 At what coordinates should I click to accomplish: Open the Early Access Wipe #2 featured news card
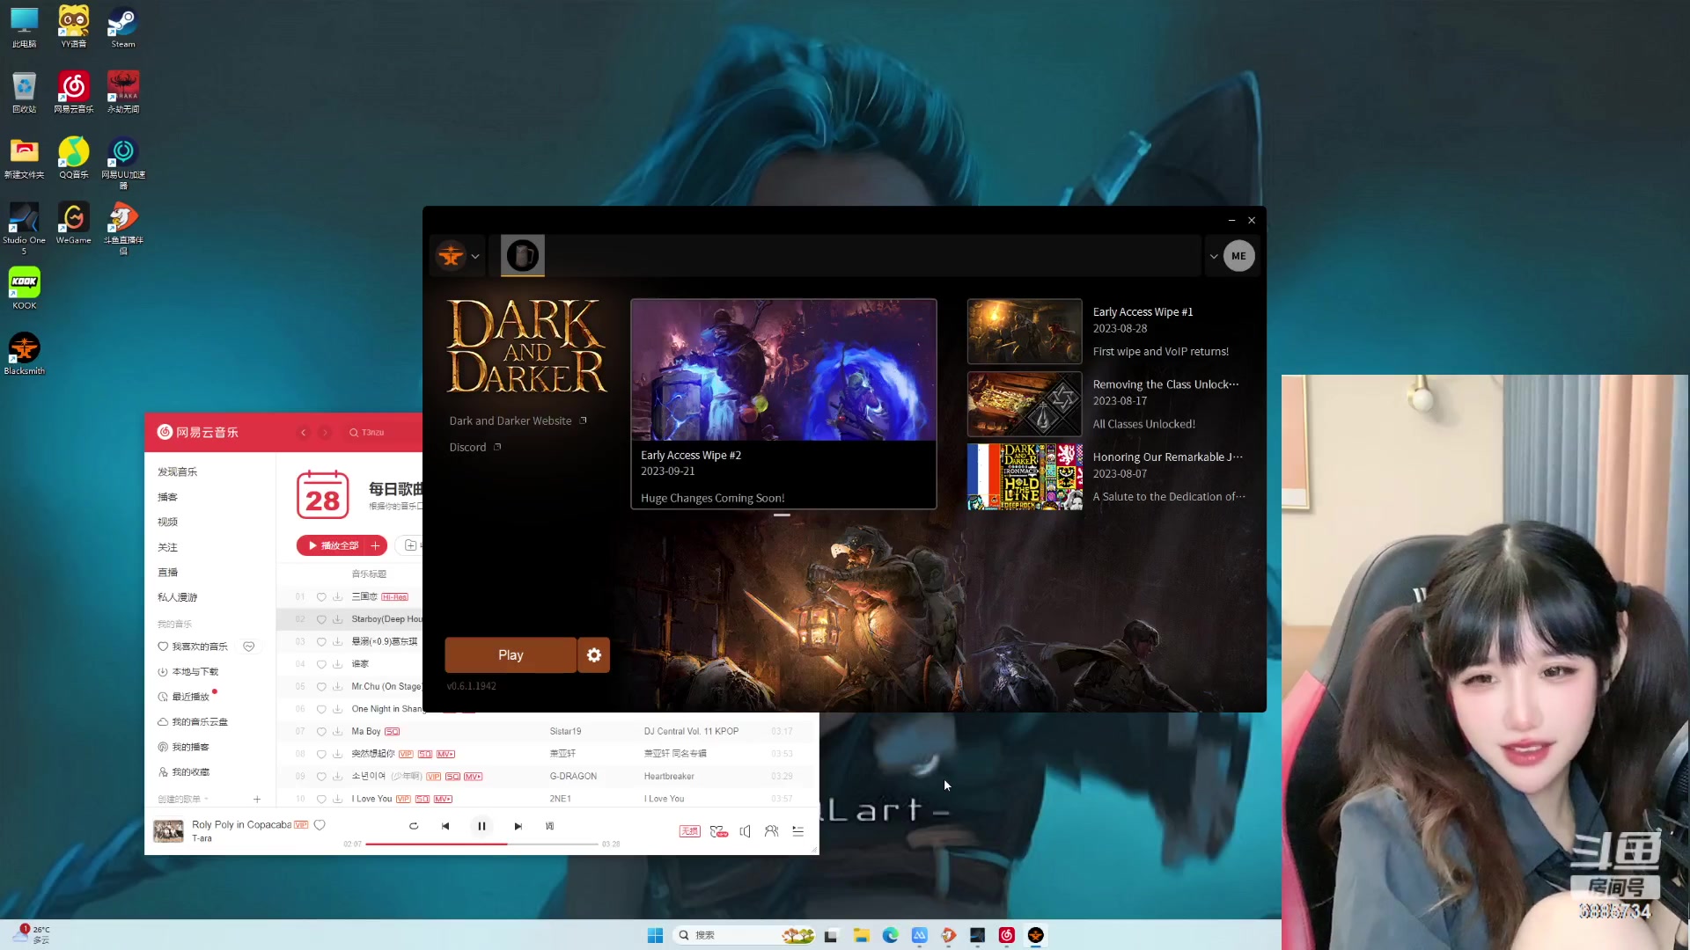pyautogui.click(x=783, y=404)
